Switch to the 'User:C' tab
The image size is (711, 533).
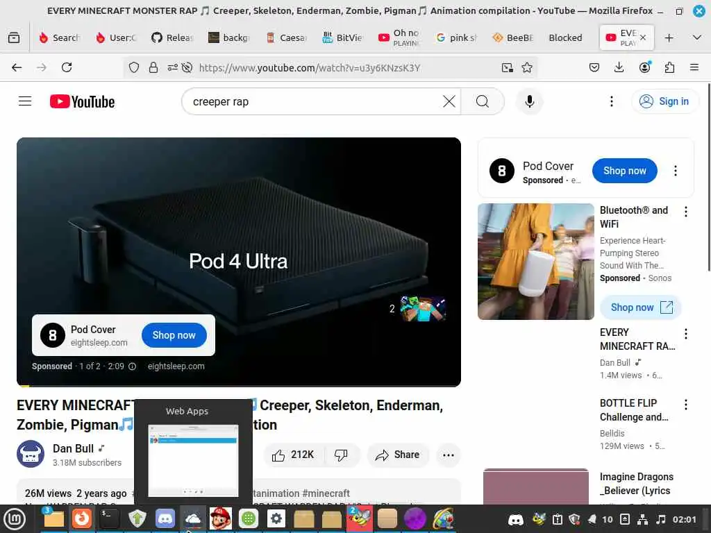coord(116,37)
